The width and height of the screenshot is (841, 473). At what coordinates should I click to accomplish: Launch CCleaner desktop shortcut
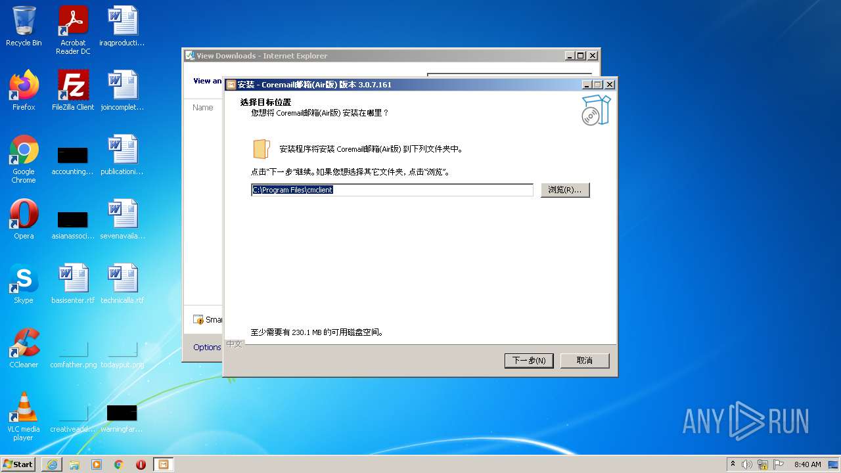click(24, 348)
